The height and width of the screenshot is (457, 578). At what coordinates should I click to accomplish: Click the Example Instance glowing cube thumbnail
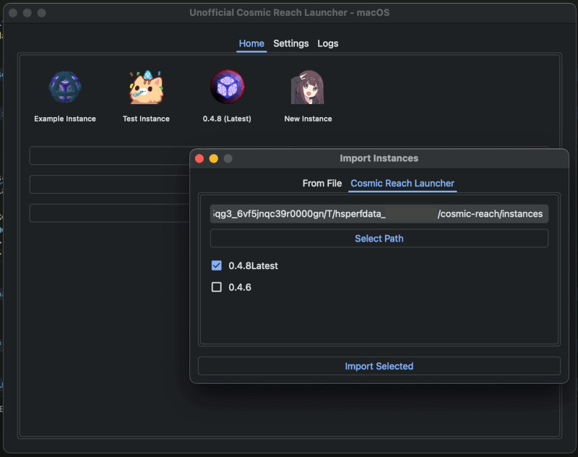pyautogui.click(x=64, y=85)
